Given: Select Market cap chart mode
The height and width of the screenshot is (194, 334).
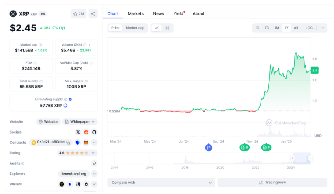Looking at the screenshot, I should pos(135,28).
